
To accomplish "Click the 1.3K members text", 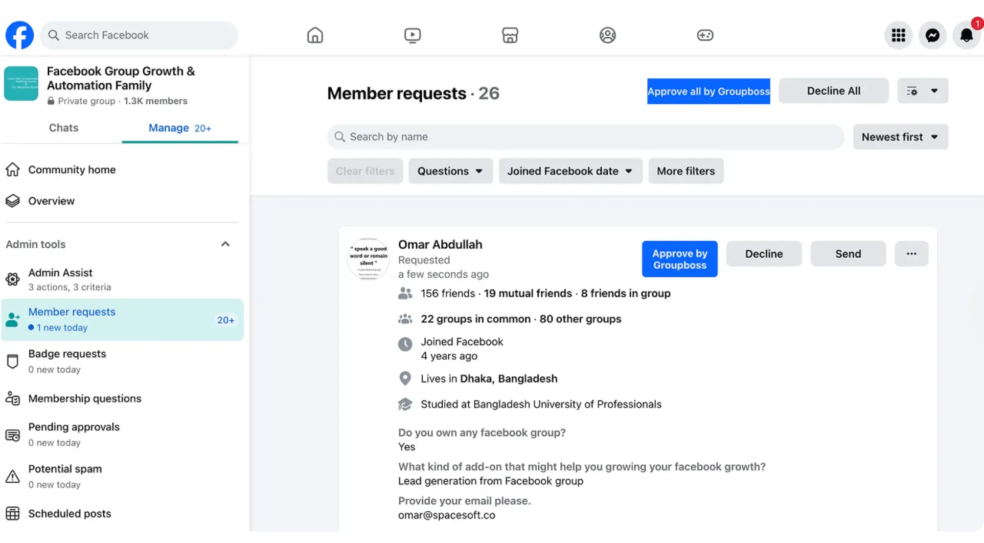I will 155,101.
